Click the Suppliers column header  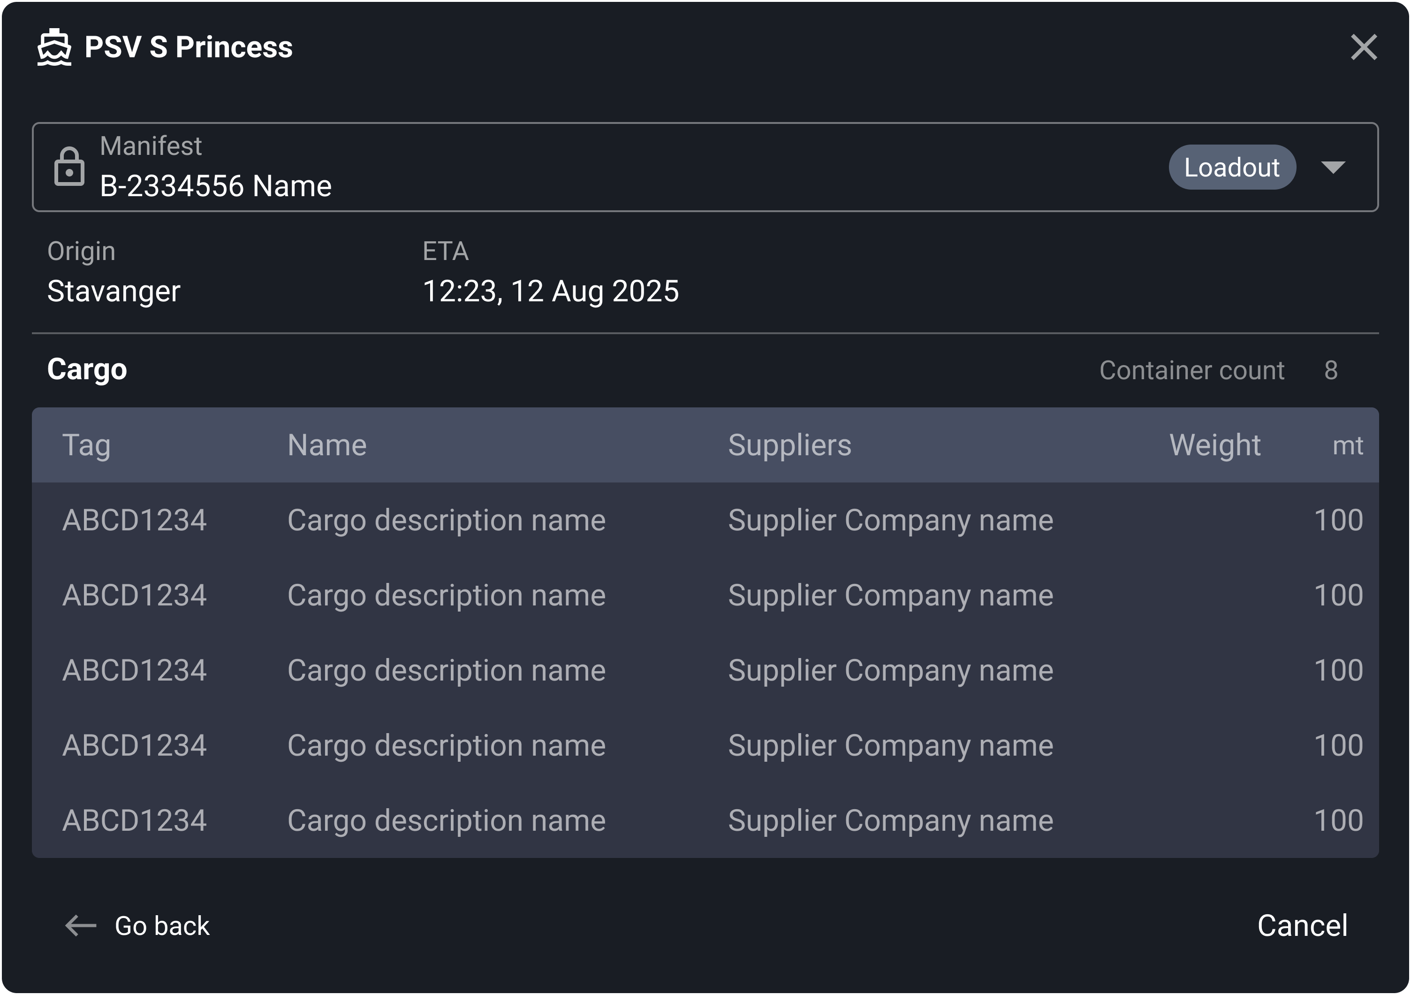coord(789,445)
